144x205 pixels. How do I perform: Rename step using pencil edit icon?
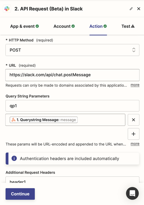(131, 9)
